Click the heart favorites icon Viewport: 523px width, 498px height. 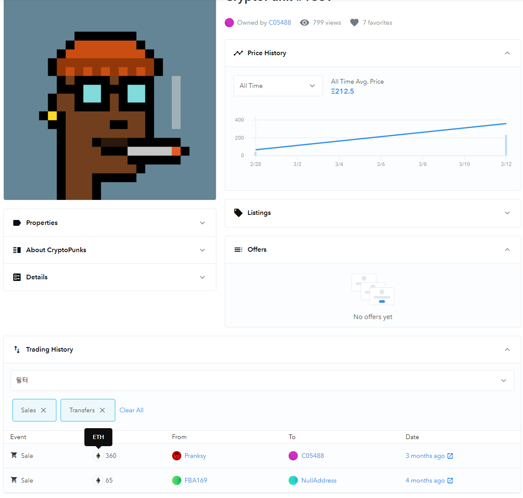354,23
